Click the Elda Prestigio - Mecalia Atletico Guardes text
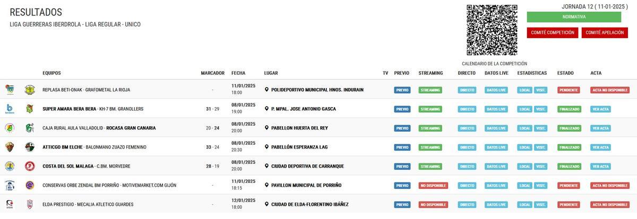Image resolution: width=637 pixels, height=219 pixels. (88, 204)
